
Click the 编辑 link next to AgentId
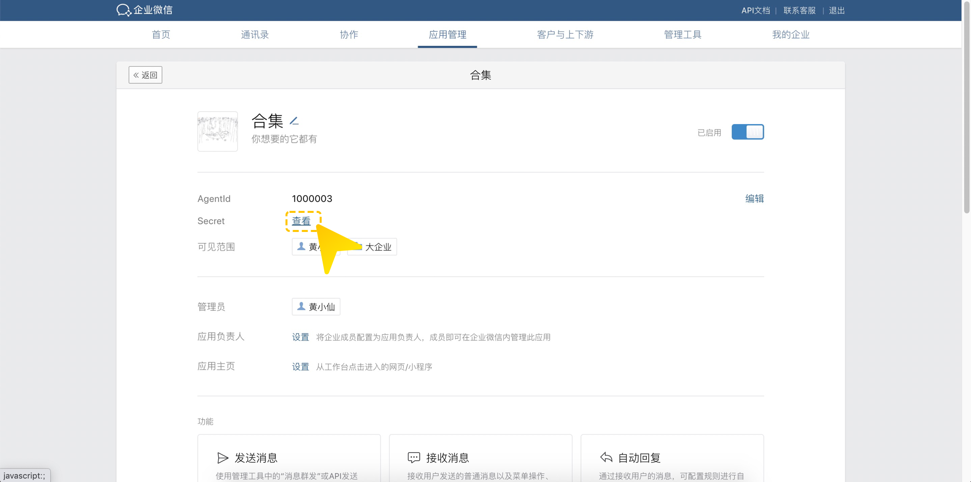tap(754, 199)
